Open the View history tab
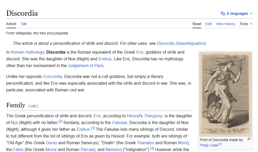This screenshot has width=258, height=152. [x=225, y=24]
